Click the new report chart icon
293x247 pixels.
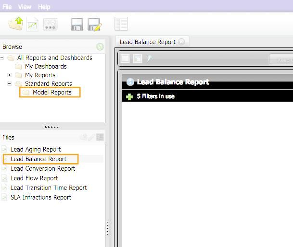click(32, 24)
